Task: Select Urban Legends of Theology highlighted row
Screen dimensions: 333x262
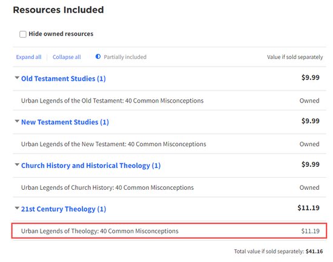Action: pos(170,230)
